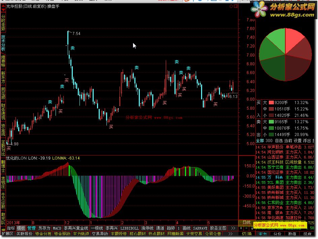Click the bright green large-sell color swatch

pyautogui.click(x=271, y=122)
